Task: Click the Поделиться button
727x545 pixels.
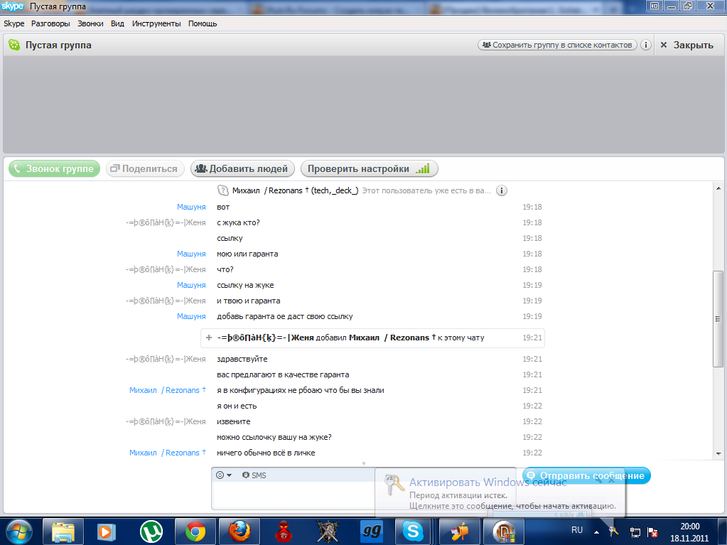Action: point(145,168)
